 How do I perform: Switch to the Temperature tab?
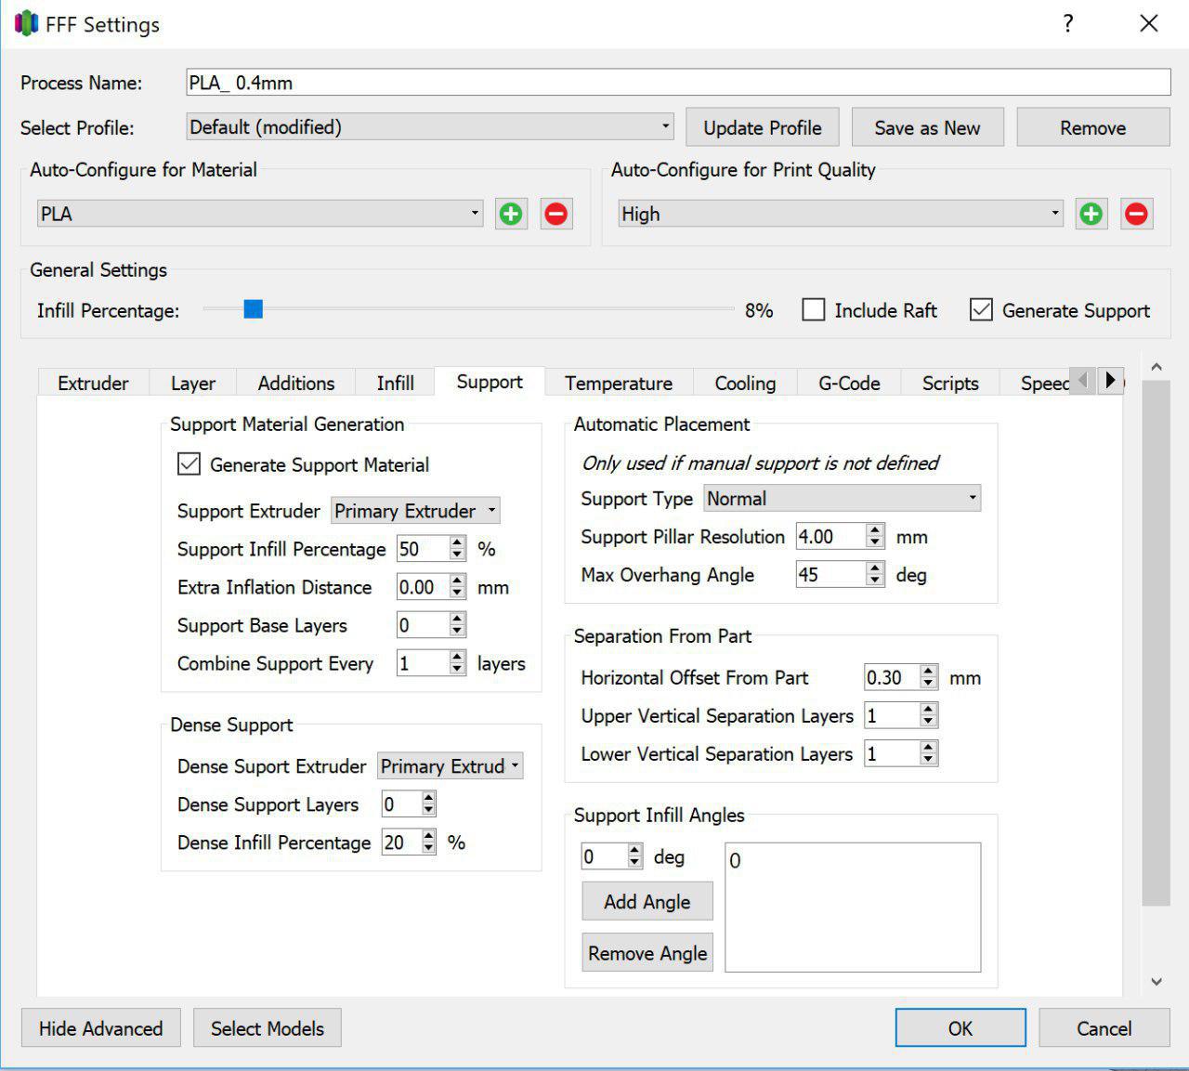(x=618, y=383)
